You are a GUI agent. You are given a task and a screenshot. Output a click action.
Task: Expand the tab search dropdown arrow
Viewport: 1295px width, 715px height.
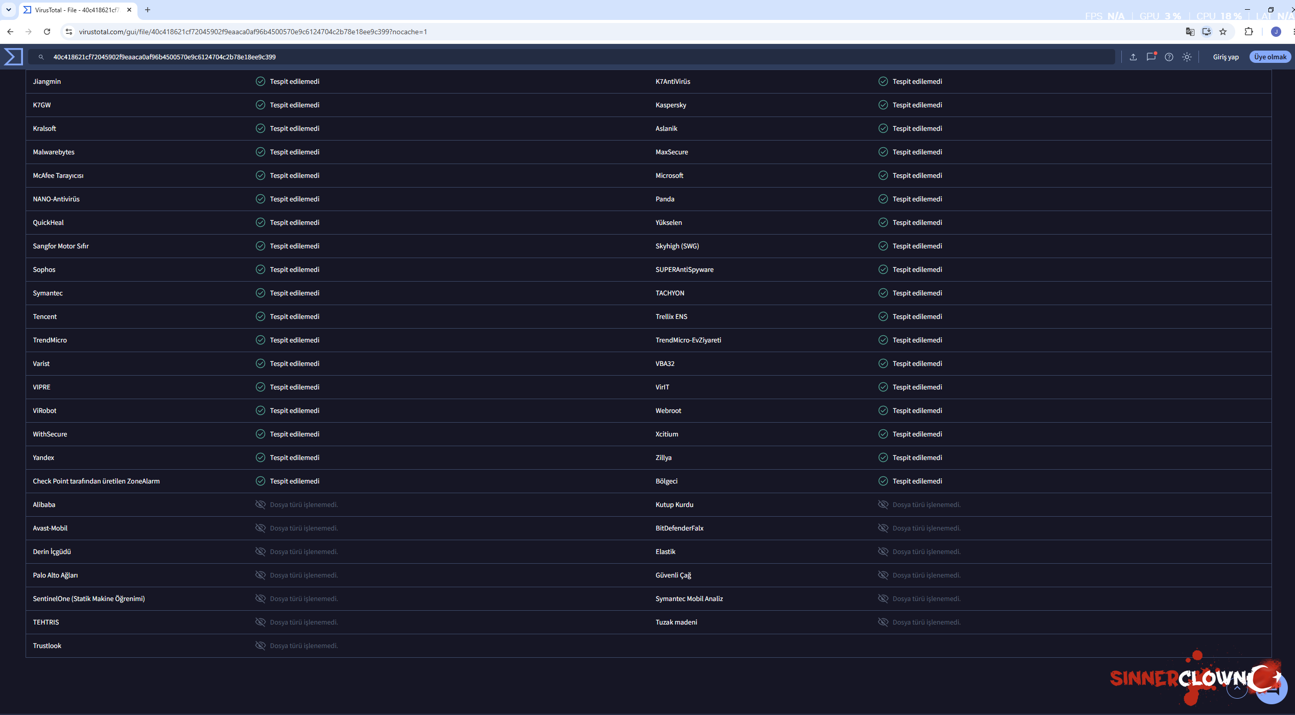(9, 10)
